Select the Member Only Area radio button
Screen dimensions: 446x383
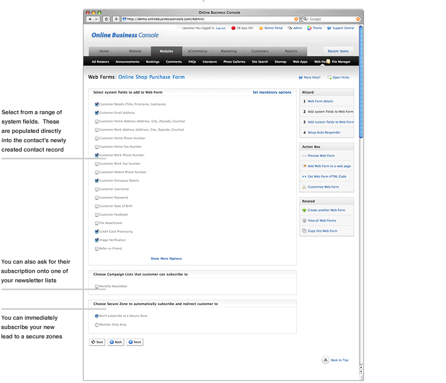(x=97, y=325)
